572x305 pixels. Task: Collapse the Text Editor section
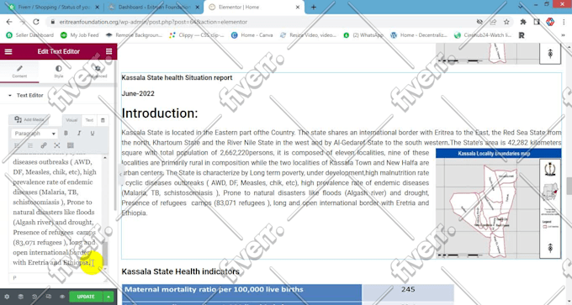click(x=26, y=95)
